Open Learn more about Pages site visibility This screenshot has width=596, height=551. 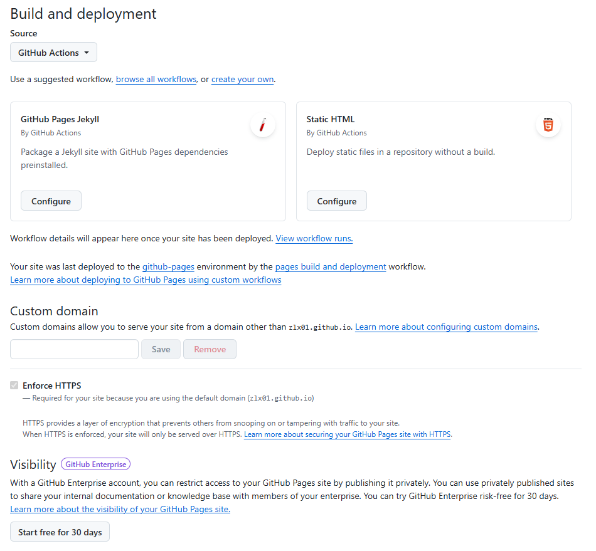120,509
